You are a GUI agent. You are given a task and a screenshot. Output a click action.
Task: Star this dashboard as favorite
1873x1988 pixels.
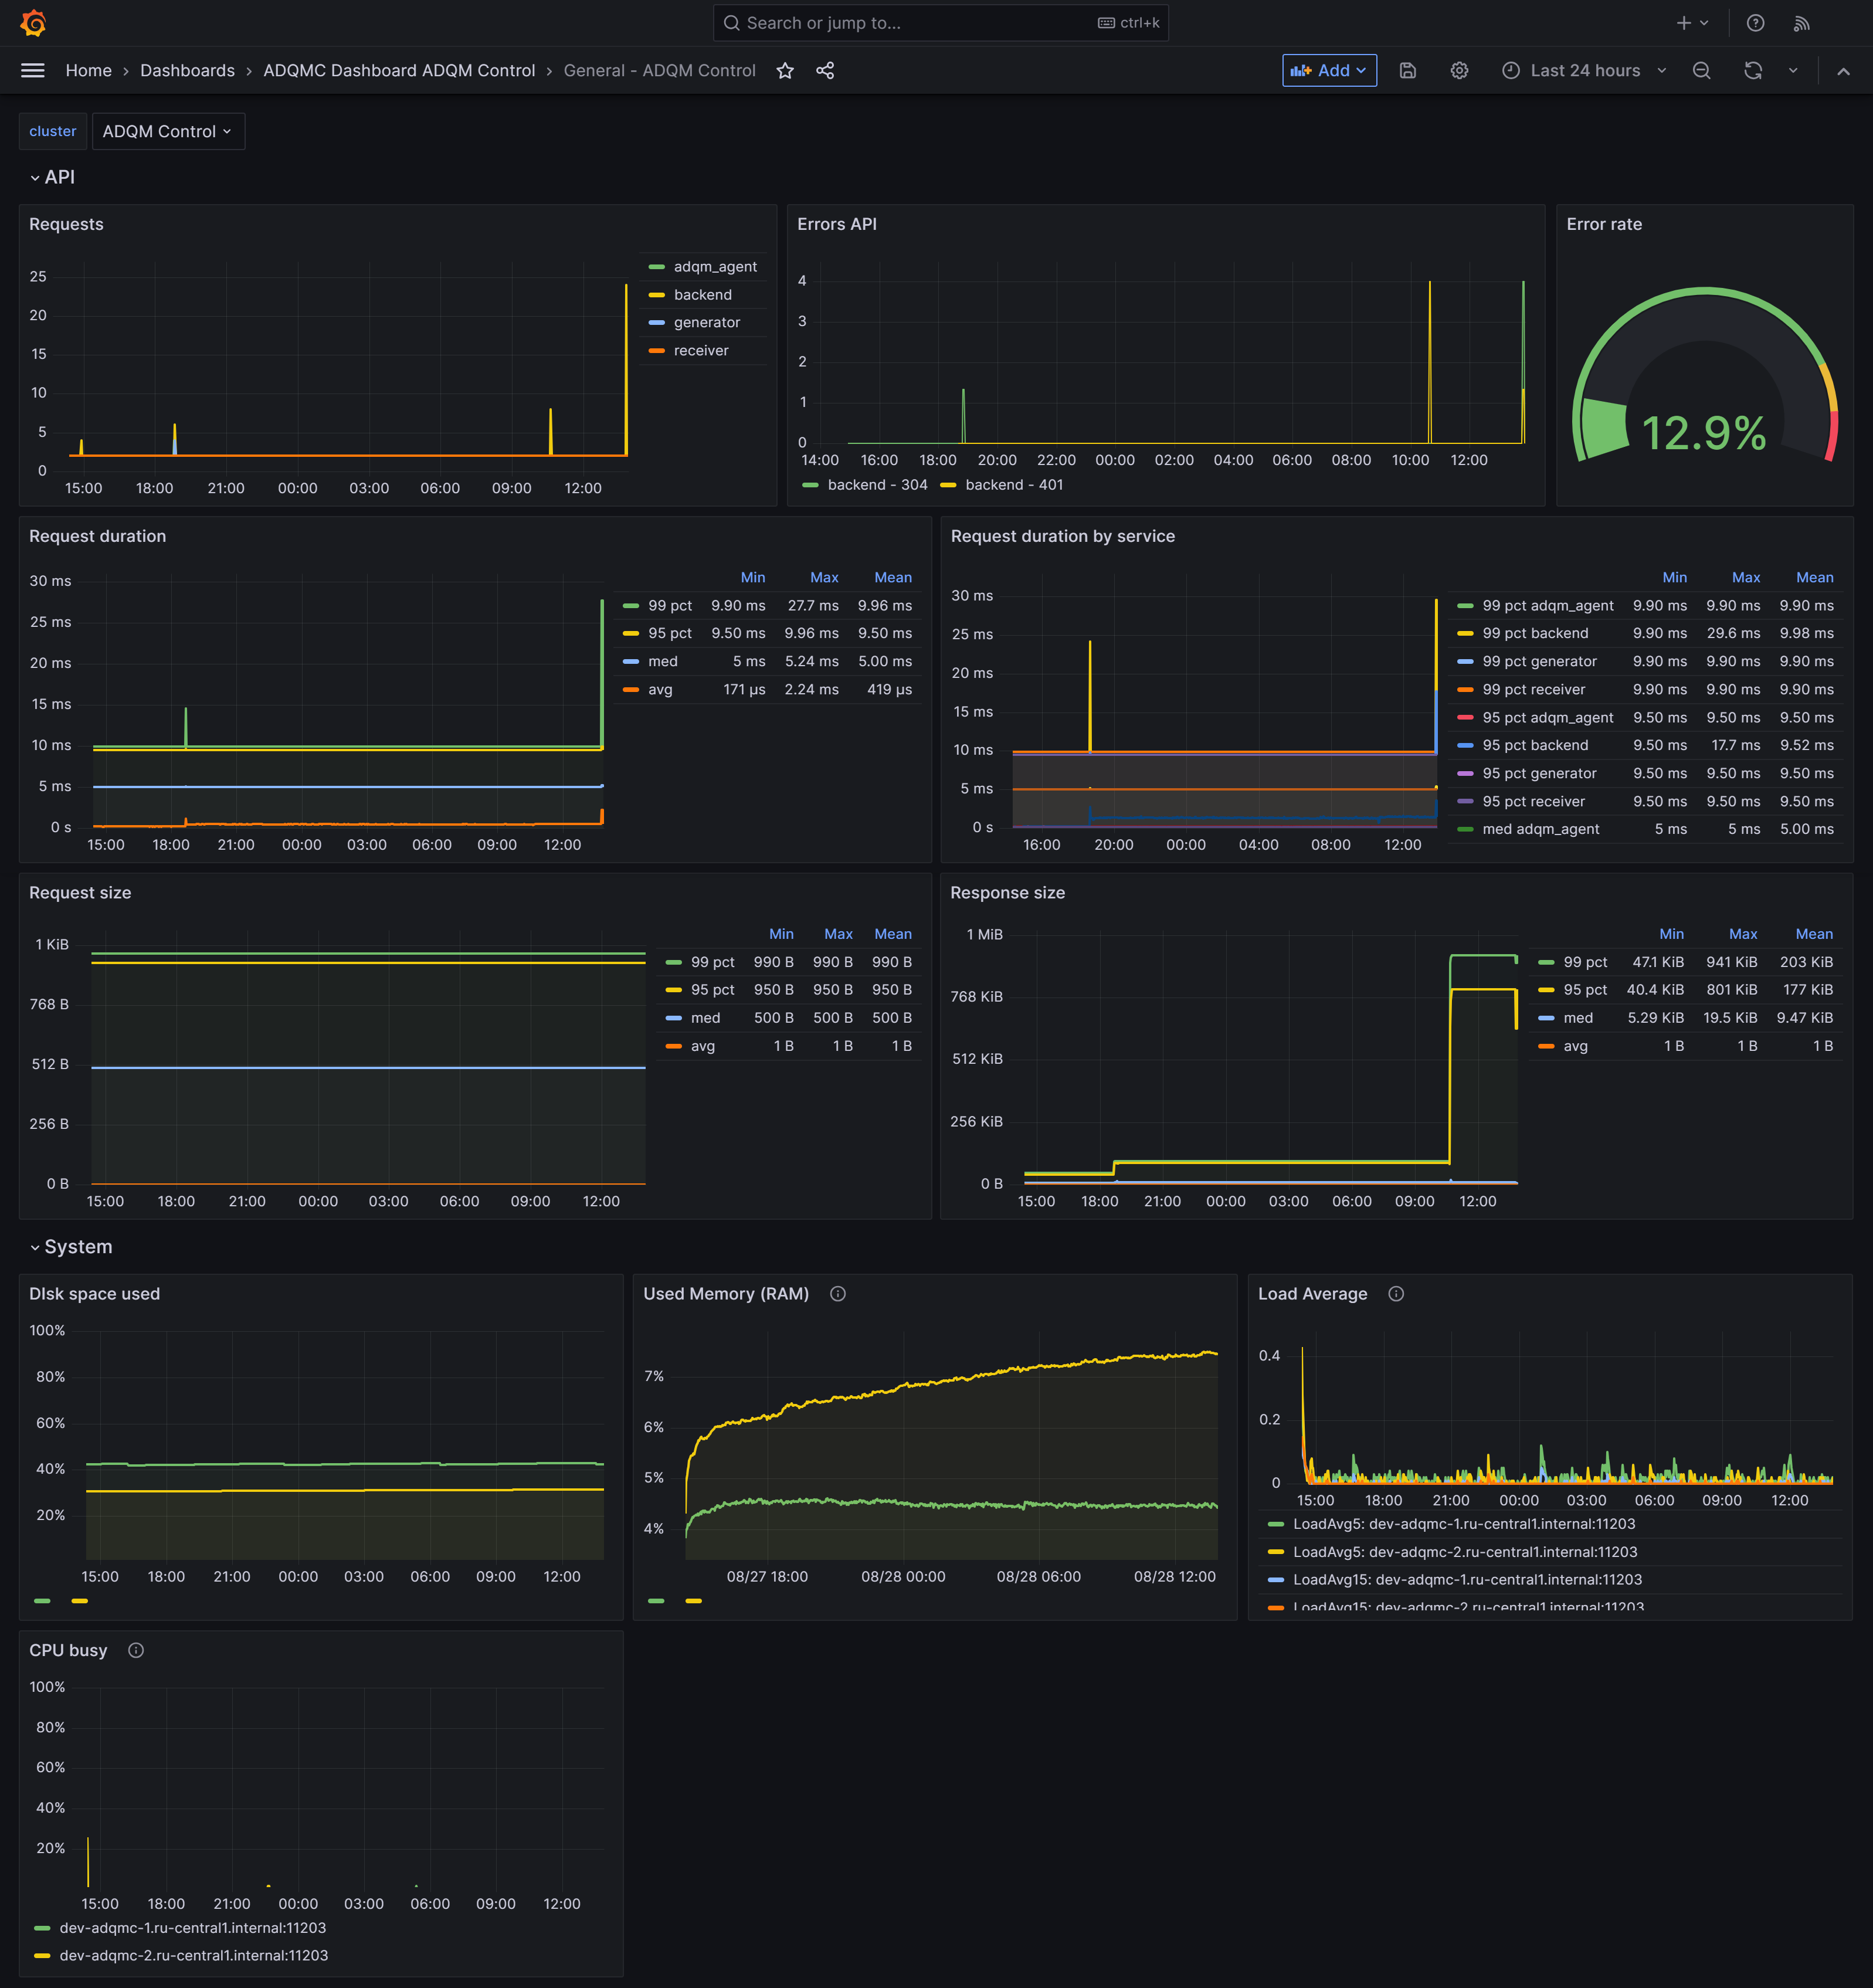tap(786, 70)
